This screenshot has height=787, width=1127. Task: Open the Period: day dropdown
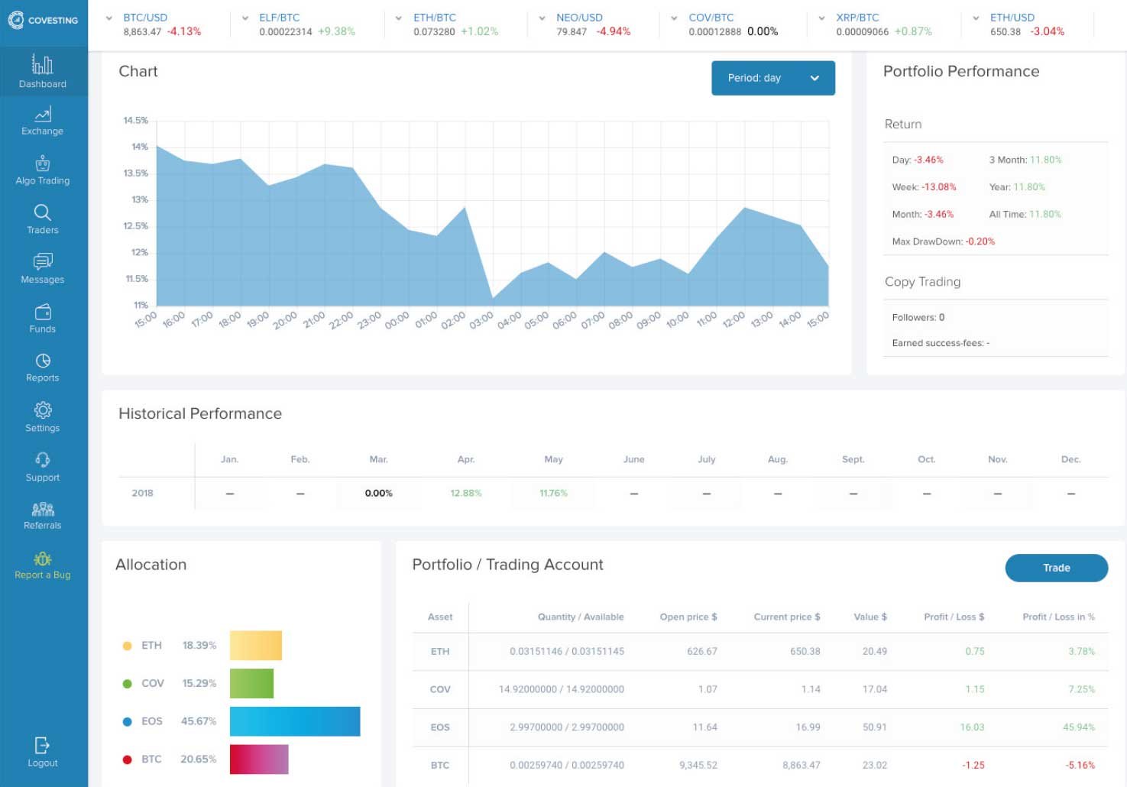[772, 78]
